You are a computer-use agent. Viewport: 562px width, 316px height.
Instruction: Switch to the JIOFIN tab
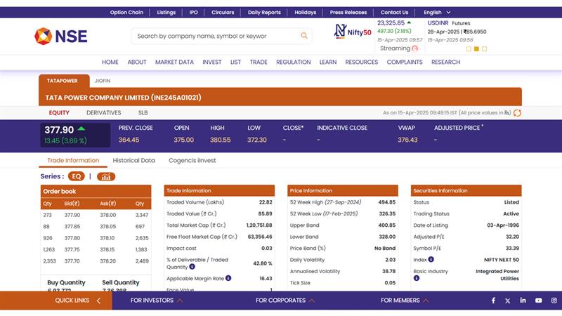click(x=103, y=81)
